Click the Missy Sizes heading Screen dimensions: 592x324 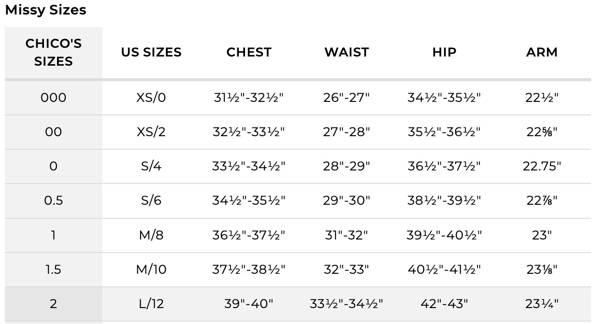pos(45,10)
